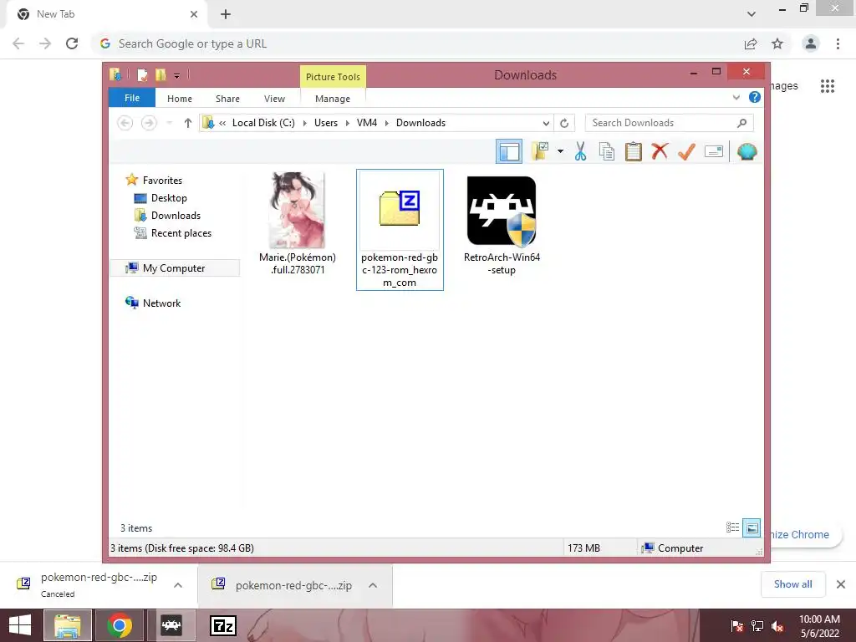Viewport: 856px width, 642px height.
Task: Expand address bar history dropdown
Action: [546, 123]
